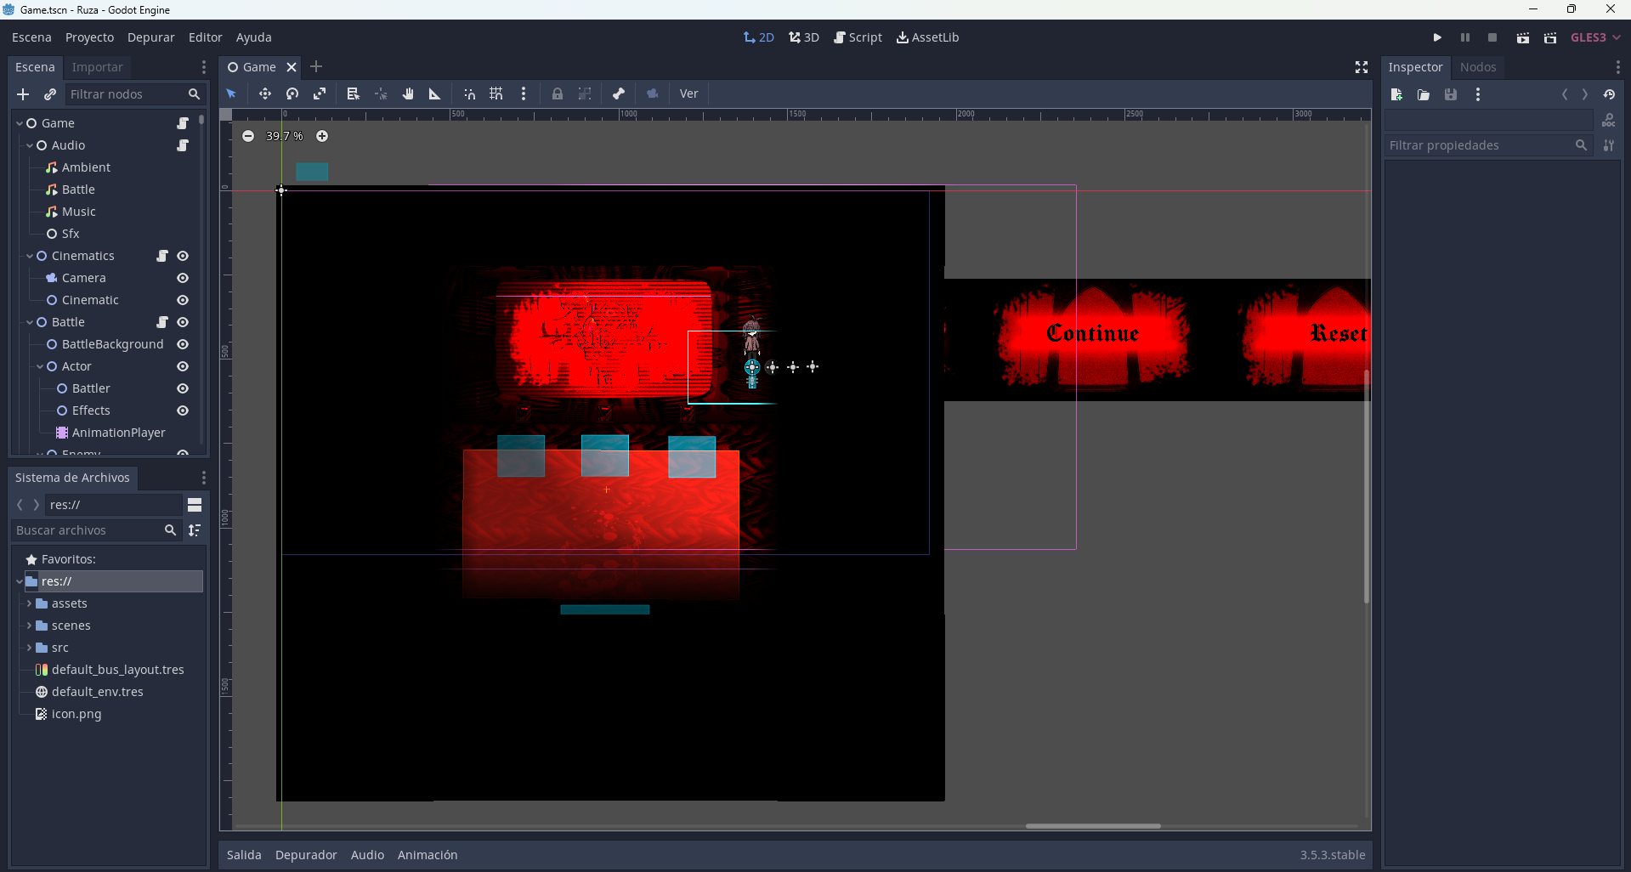This screenshot has width=1631, height=872.
Task: Toggle visibility of Cinematics node
Action: tap(183, 256)
